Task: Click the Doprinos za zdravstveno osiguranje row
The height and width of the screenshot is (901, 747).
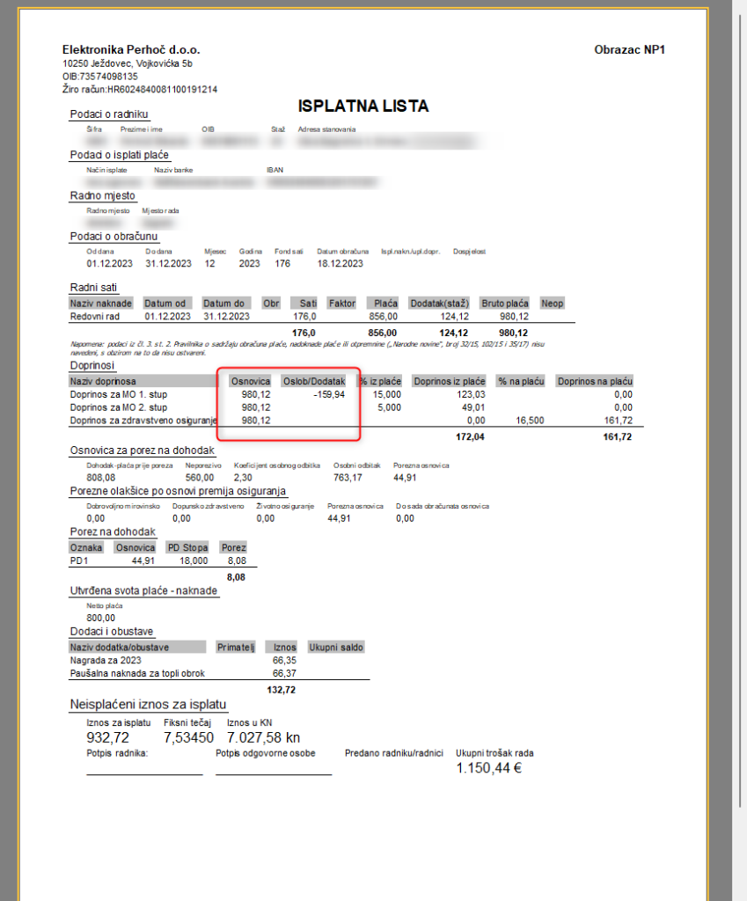Action: (x=143, y=421)
